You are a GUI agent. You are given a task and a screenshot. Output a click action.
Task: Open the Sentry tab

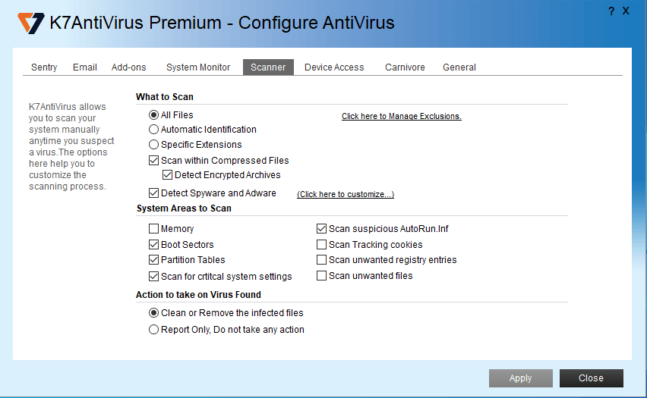[44, 67]
